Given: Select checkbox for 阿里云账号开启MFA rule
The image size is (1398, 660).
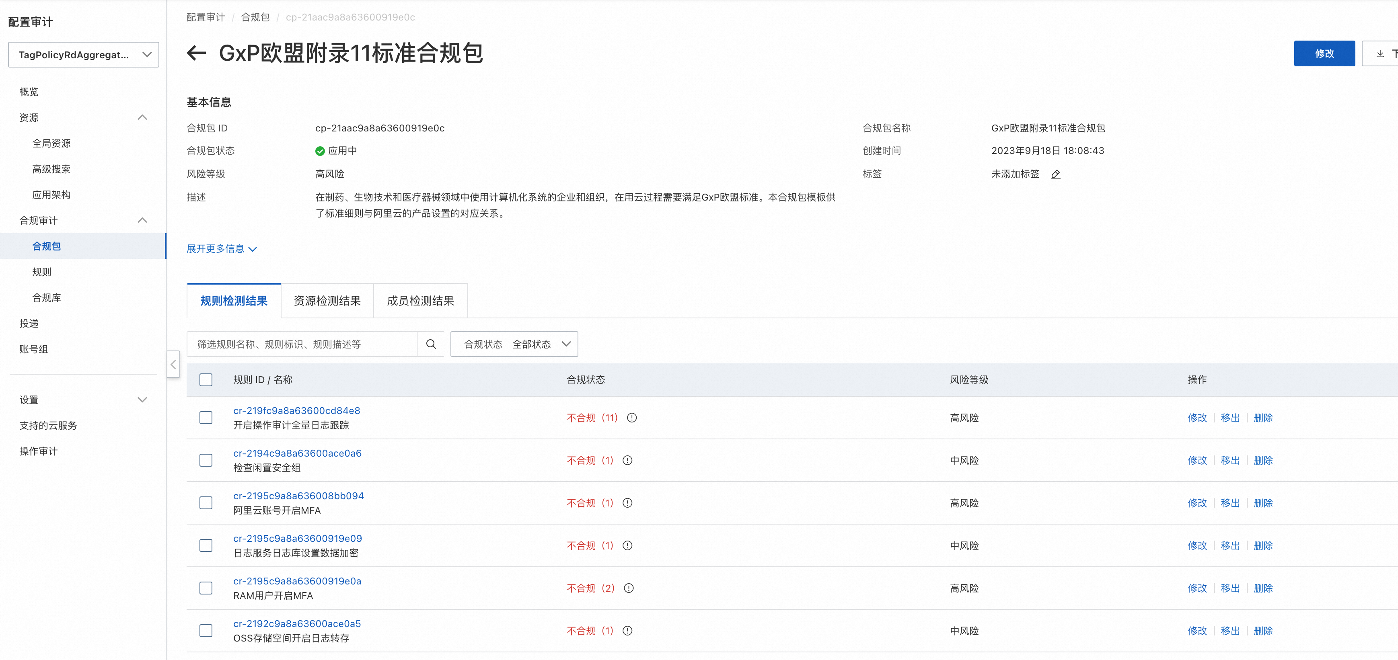Looking at the screenshot, I should point(206,503).
